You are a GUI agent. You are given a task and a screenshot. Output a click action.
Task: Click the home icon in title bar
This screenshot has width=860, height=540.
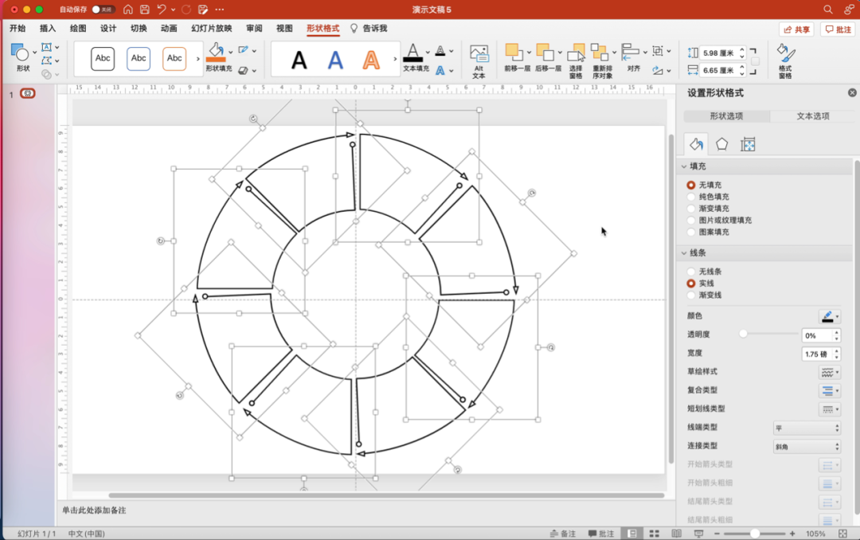[127, 10]
